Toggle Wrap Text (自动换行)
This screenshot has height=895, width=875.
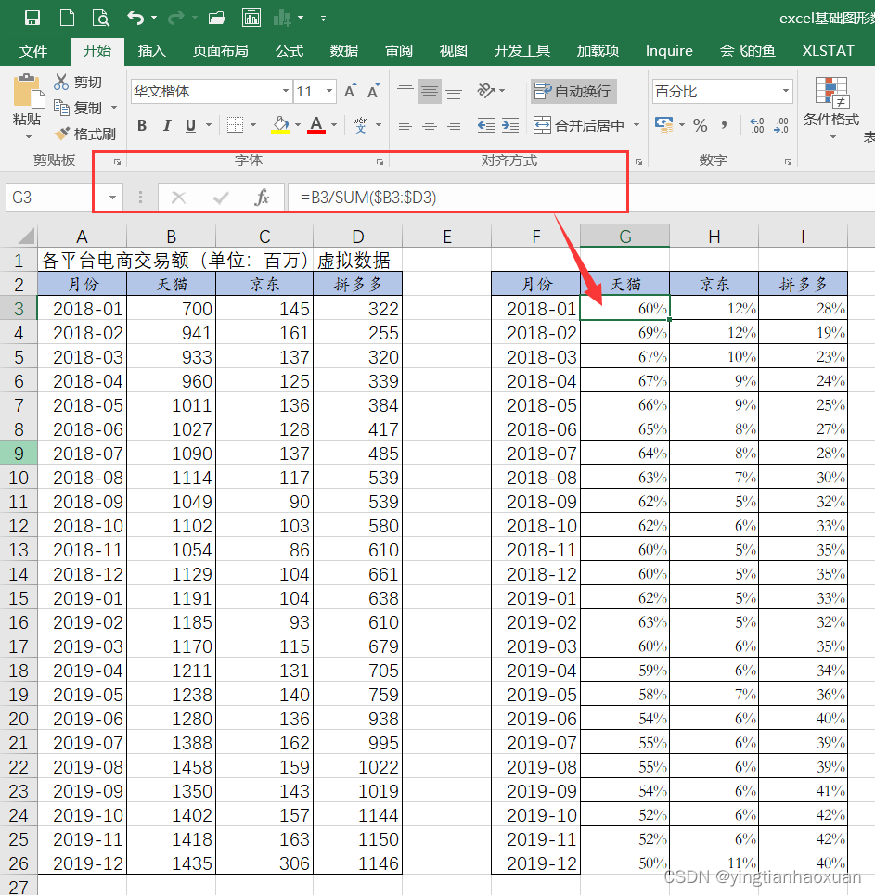(573, 91)
